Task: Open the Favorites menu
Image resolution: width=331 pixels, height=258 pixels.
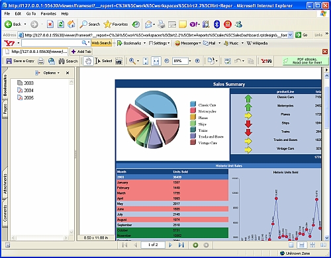Action: (48, 14)
